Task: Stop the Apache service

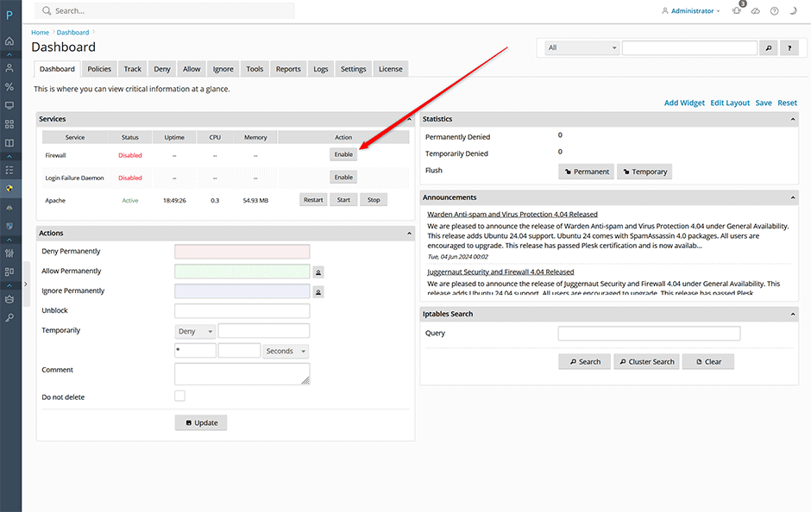Action: pos(374,200)
